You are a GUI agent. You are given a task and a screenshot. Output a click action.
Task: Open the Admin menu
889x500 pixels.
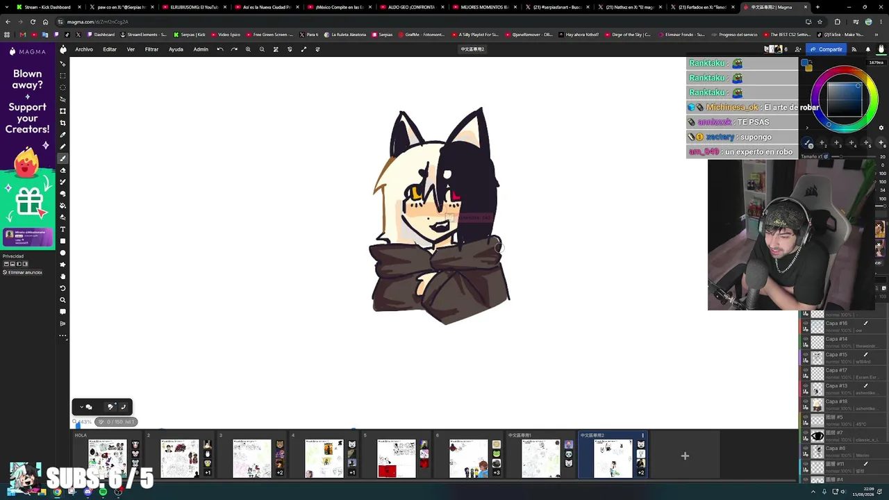(201, 49)
